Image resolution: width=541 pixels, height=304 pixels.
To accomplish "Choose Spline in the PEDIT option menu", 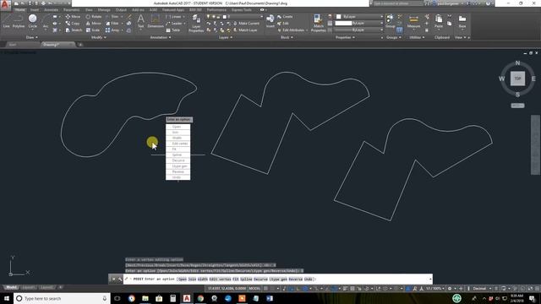I will coord(178,155).
